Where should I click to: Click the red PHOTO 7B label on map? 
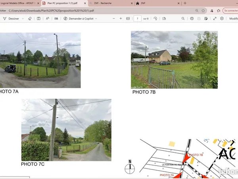[x=196, y=155]
